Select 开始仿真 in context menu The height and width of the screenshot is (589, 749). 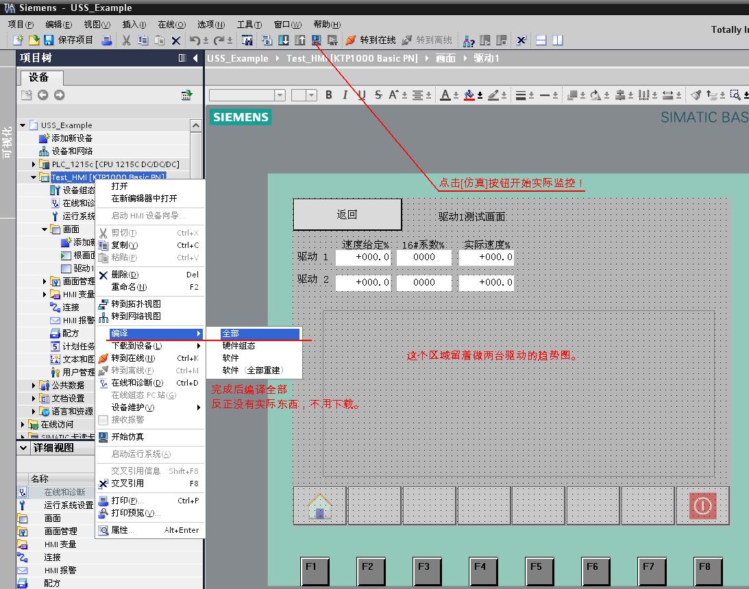tap(150, 437)
